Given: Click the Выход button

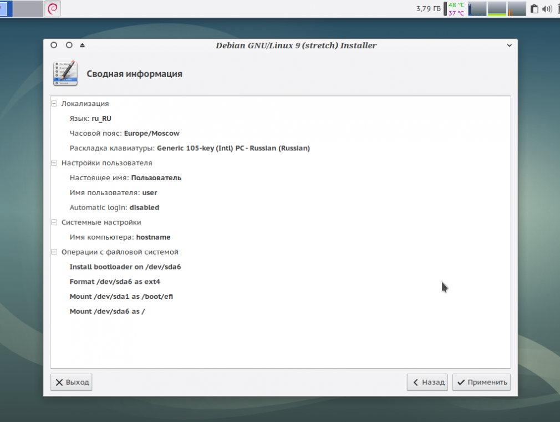Looking at the screenshot, I should pyautogui.click(x=72, y=382).
